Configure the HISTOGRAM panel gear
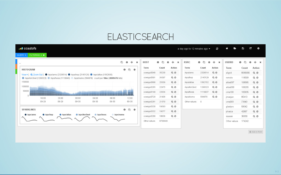The image size is (281, 175). click(134, 70)
